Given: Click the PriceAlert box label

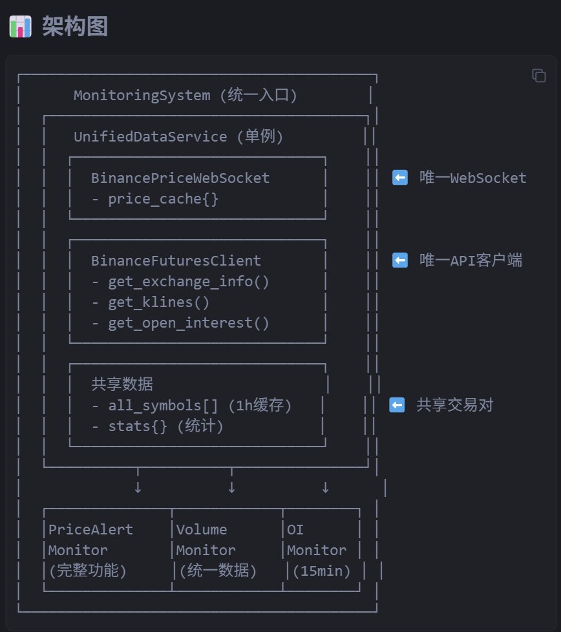Looking at the screenshot, I should pos(90,530).
